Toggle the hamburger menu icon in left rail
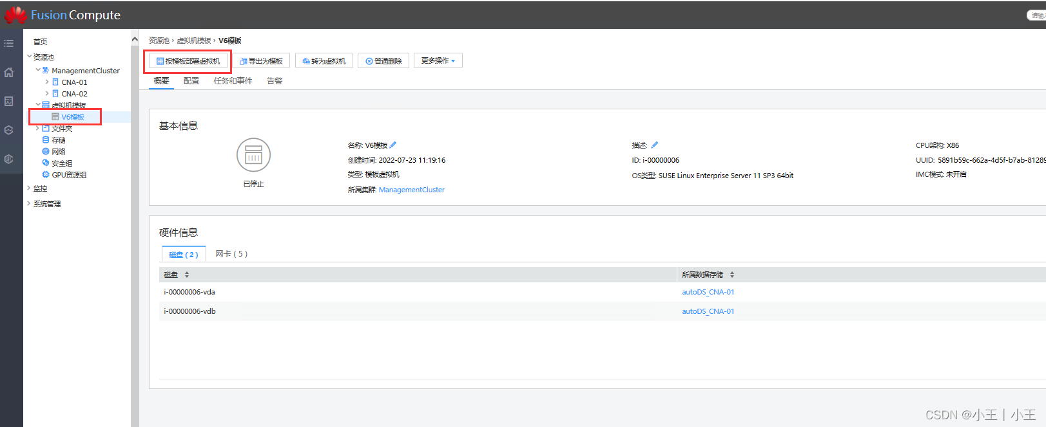 coord(9,43)
